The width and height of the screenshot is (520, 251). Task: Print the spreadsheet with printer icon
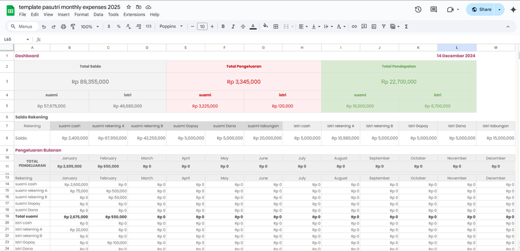[63, 27]
